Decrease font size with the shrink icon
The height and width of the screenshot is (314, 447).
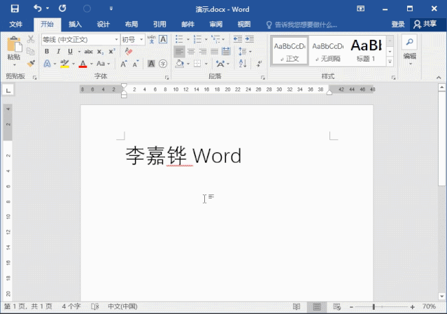(x=136, y=64)
